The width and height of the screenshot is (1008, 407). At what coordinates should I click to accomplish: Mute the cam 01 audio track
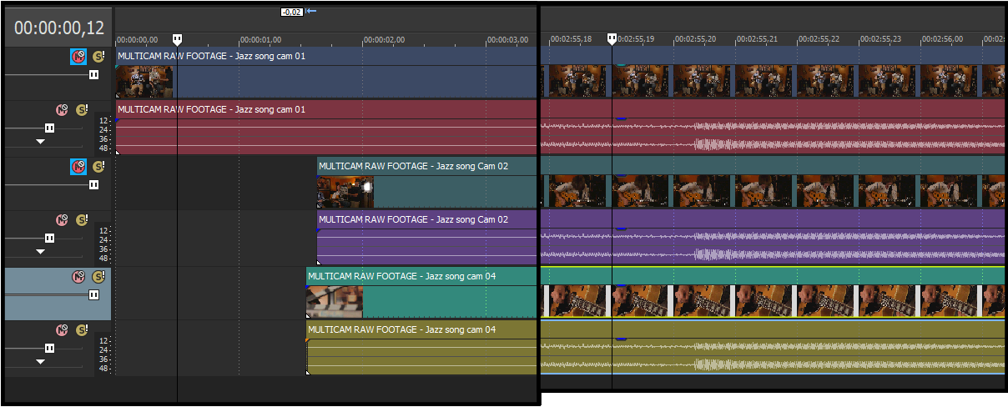pos(62,110)
